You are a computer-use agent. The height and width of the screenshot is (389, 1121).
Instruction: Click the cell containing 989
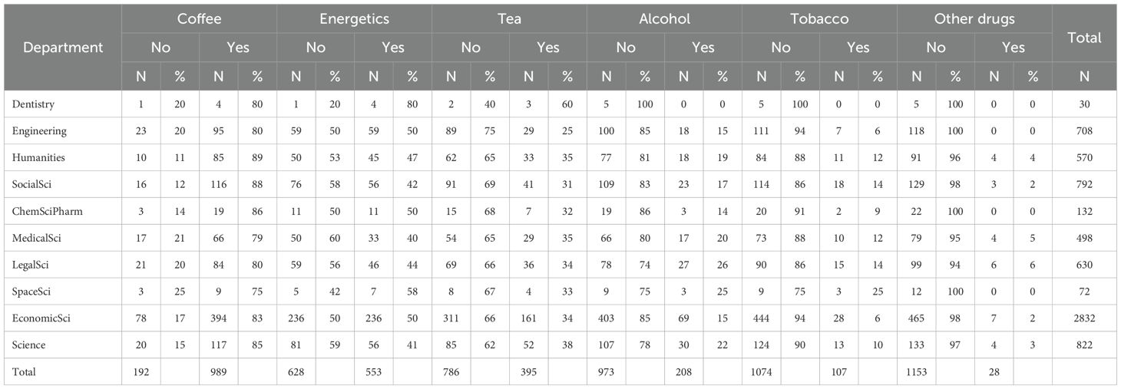(219, 372)
